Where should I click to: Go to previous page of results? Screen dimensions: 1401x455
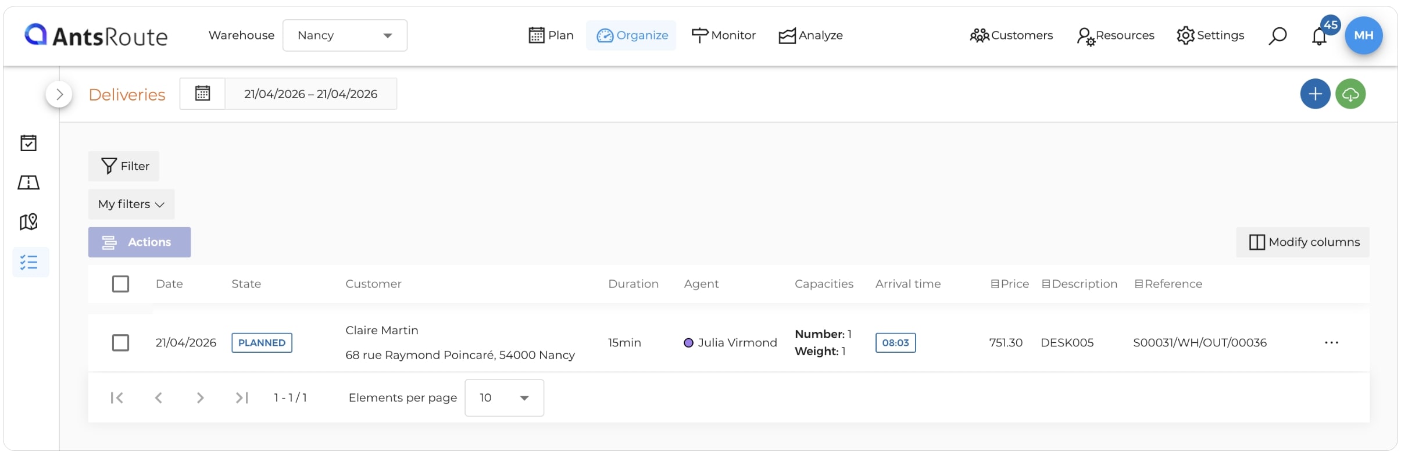click(x=158, y=397)
